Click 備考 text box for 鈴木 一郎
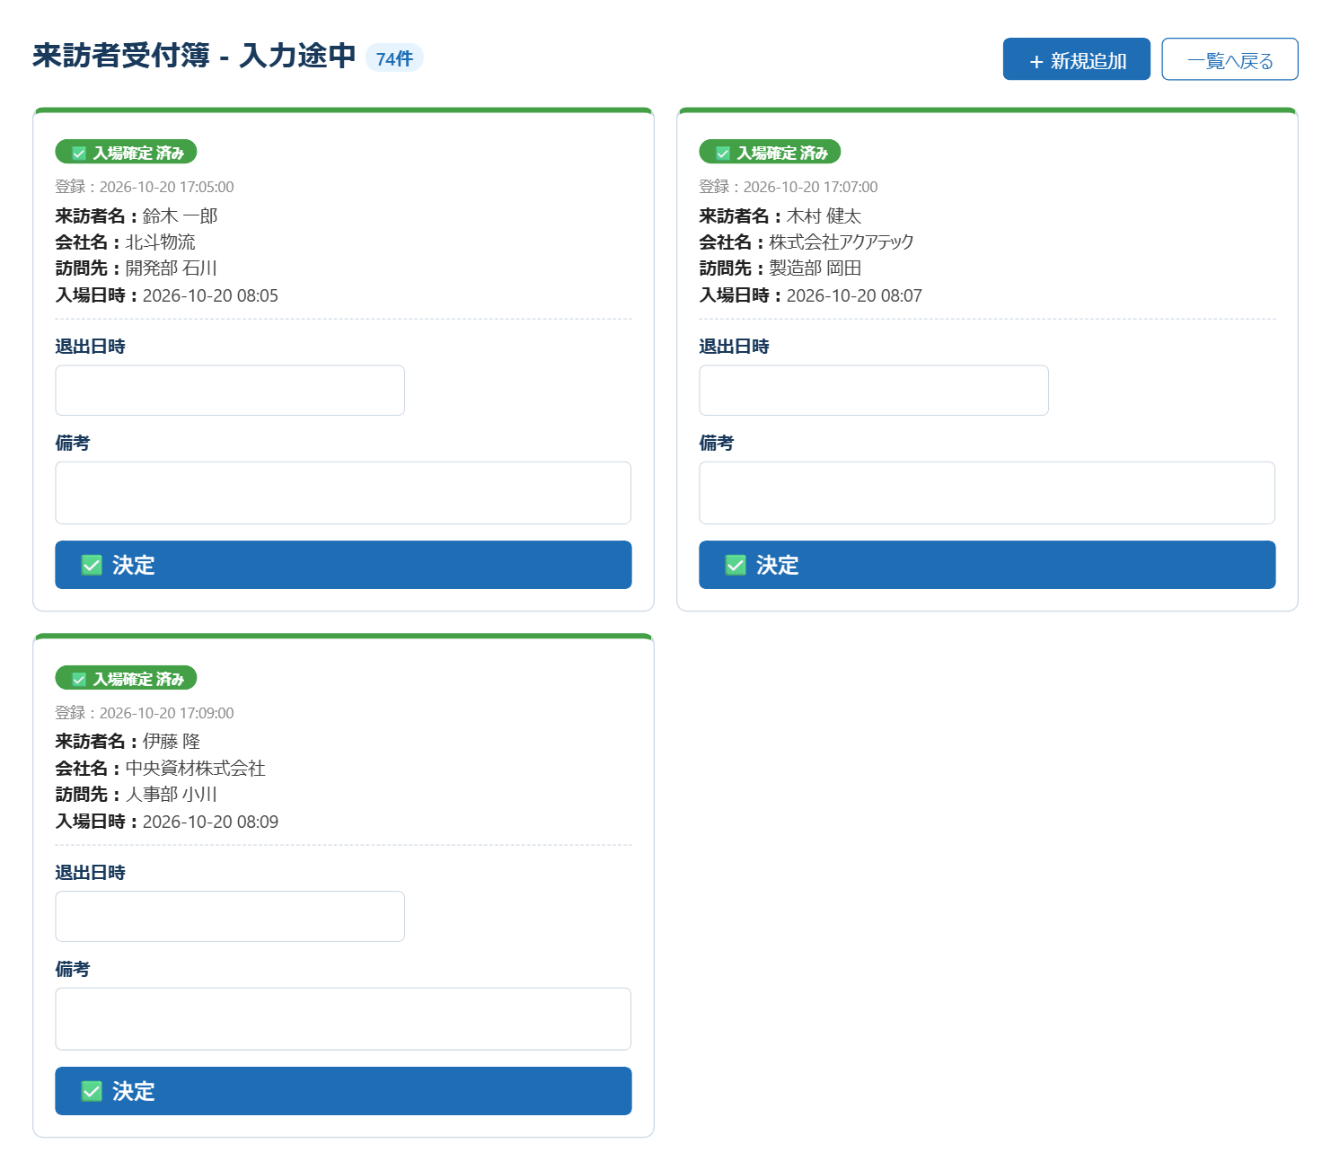 343,493
